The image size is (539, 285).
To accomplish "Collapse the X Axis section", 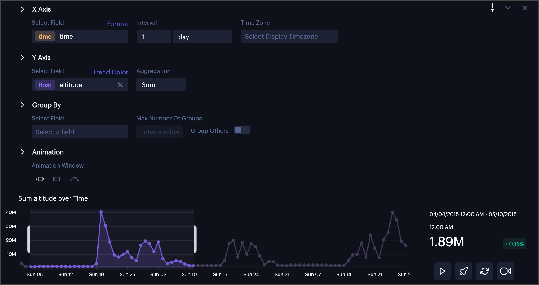I will [x=23, y=9].
